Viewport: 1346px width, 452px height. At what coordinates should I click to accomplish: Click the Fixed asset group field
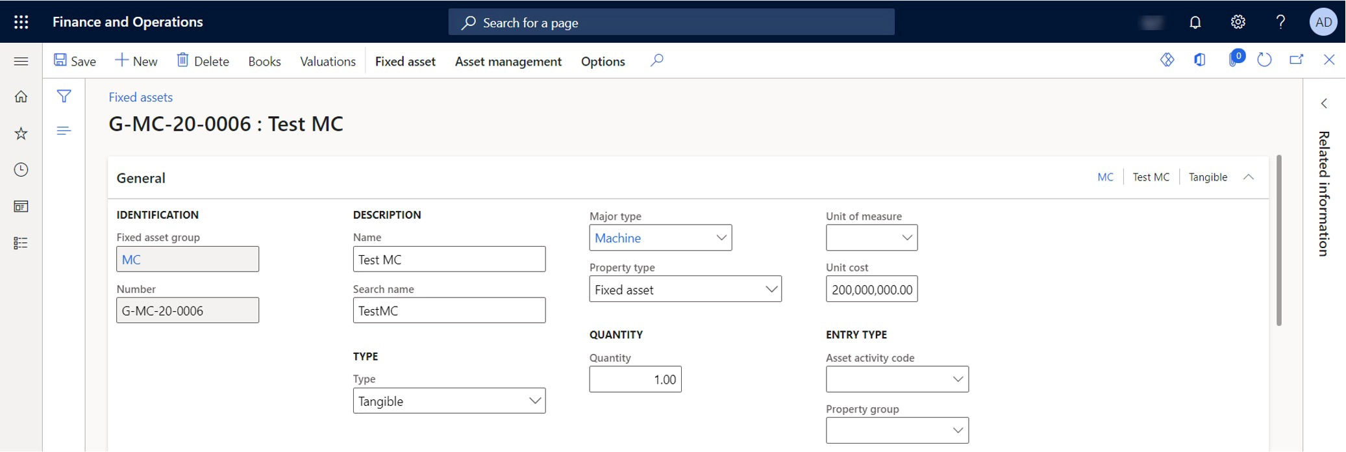pyautogui.click(x=188, y=259)
